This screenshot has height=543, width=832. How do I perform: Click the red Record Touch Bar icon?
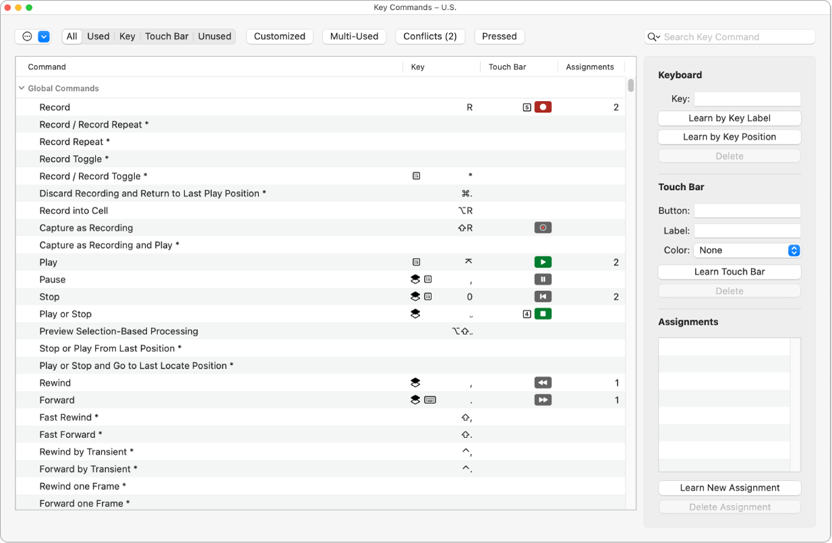(543, 107)
